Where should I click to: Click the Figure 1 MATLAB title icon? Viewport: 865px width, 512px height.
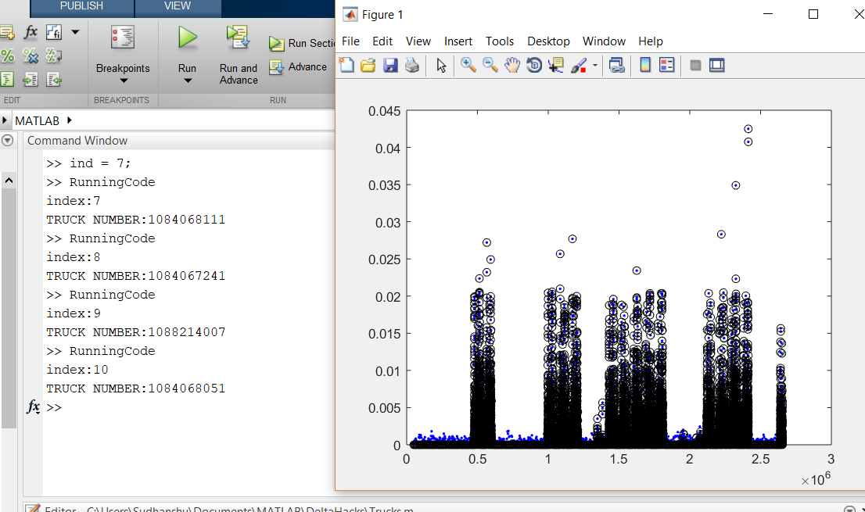pyautogui.click(x=350, y=14)
